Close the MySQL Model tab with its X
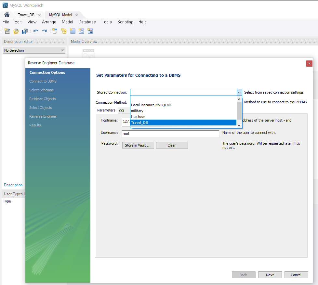 76,15
